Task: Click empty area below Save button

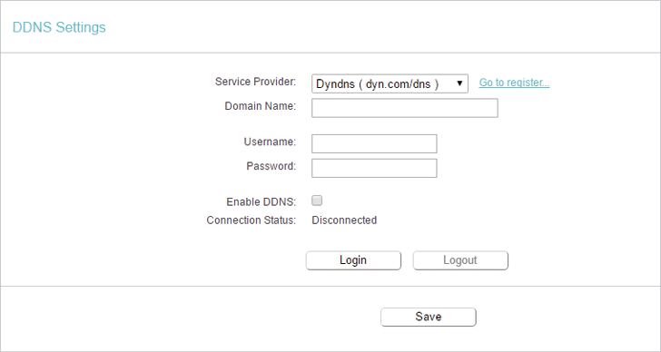Action: [x=429, y=340]
